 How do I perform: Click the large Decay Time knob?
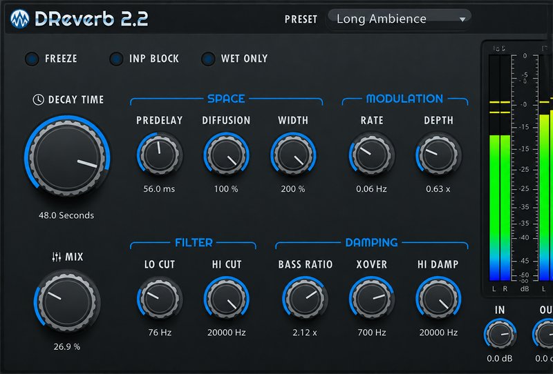click(x=67, y=157)
